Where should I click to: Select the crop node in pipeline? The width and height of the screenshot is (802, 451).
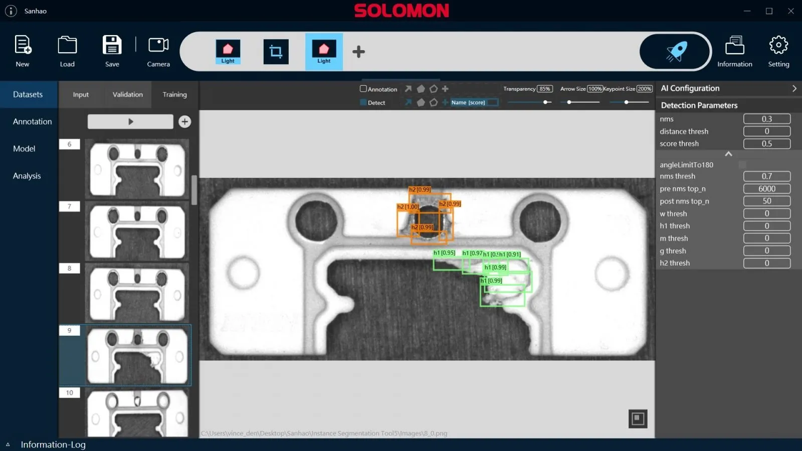pyautogui.click(x=276, y=52)
